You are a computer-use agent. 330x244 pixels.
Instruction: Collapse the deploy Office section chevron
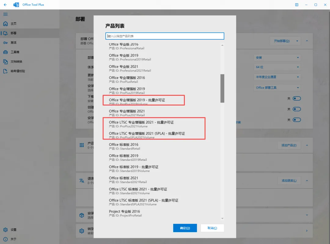307,41
